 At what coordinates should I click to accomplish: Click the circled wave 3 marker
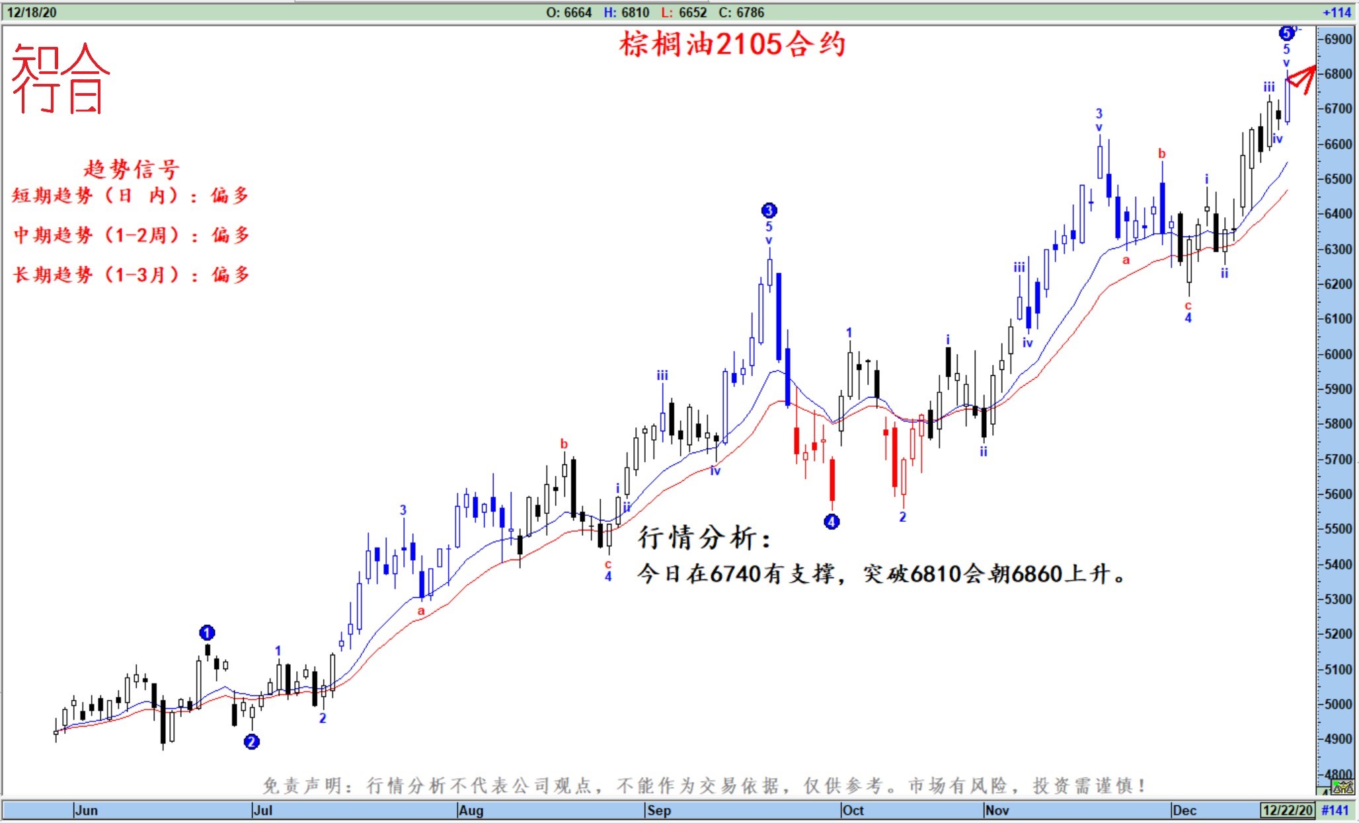769,211
